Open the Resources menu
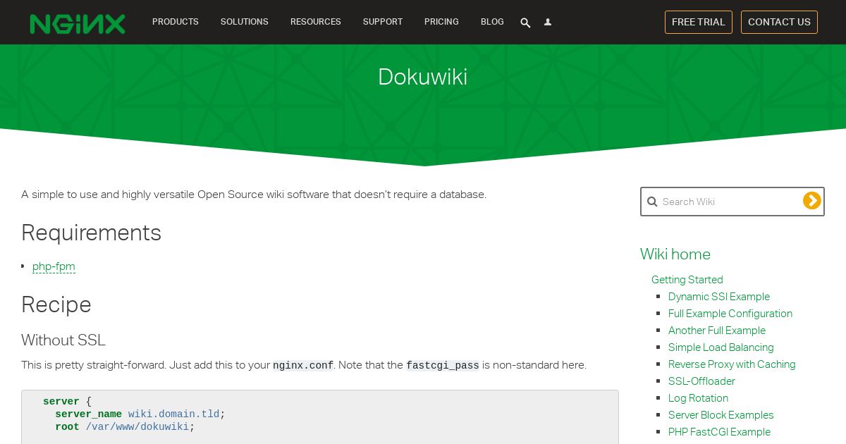Image resolution: width=846 pixels, height=444 pixels. [x=316, y=22]
